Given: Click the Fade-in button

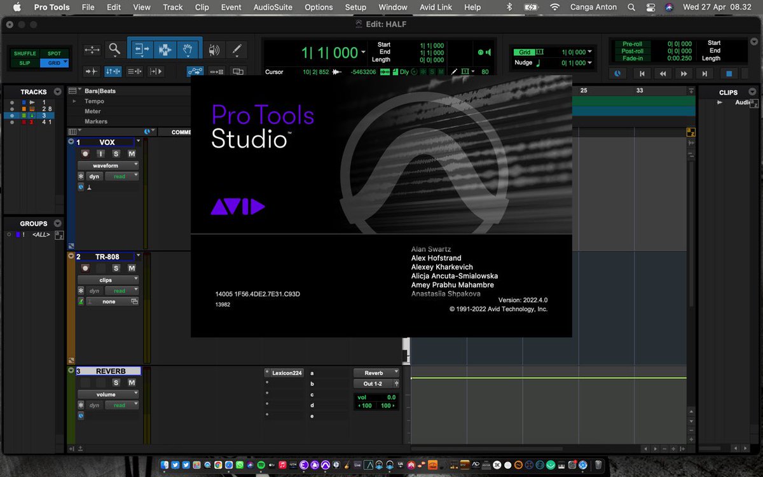Looking at the screenshot, I should click(x=632, y=58).
